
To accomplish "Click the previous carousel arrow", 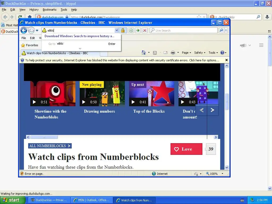I will point(201,110).
